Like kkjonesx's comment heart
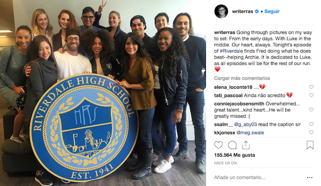 point(311,132)
